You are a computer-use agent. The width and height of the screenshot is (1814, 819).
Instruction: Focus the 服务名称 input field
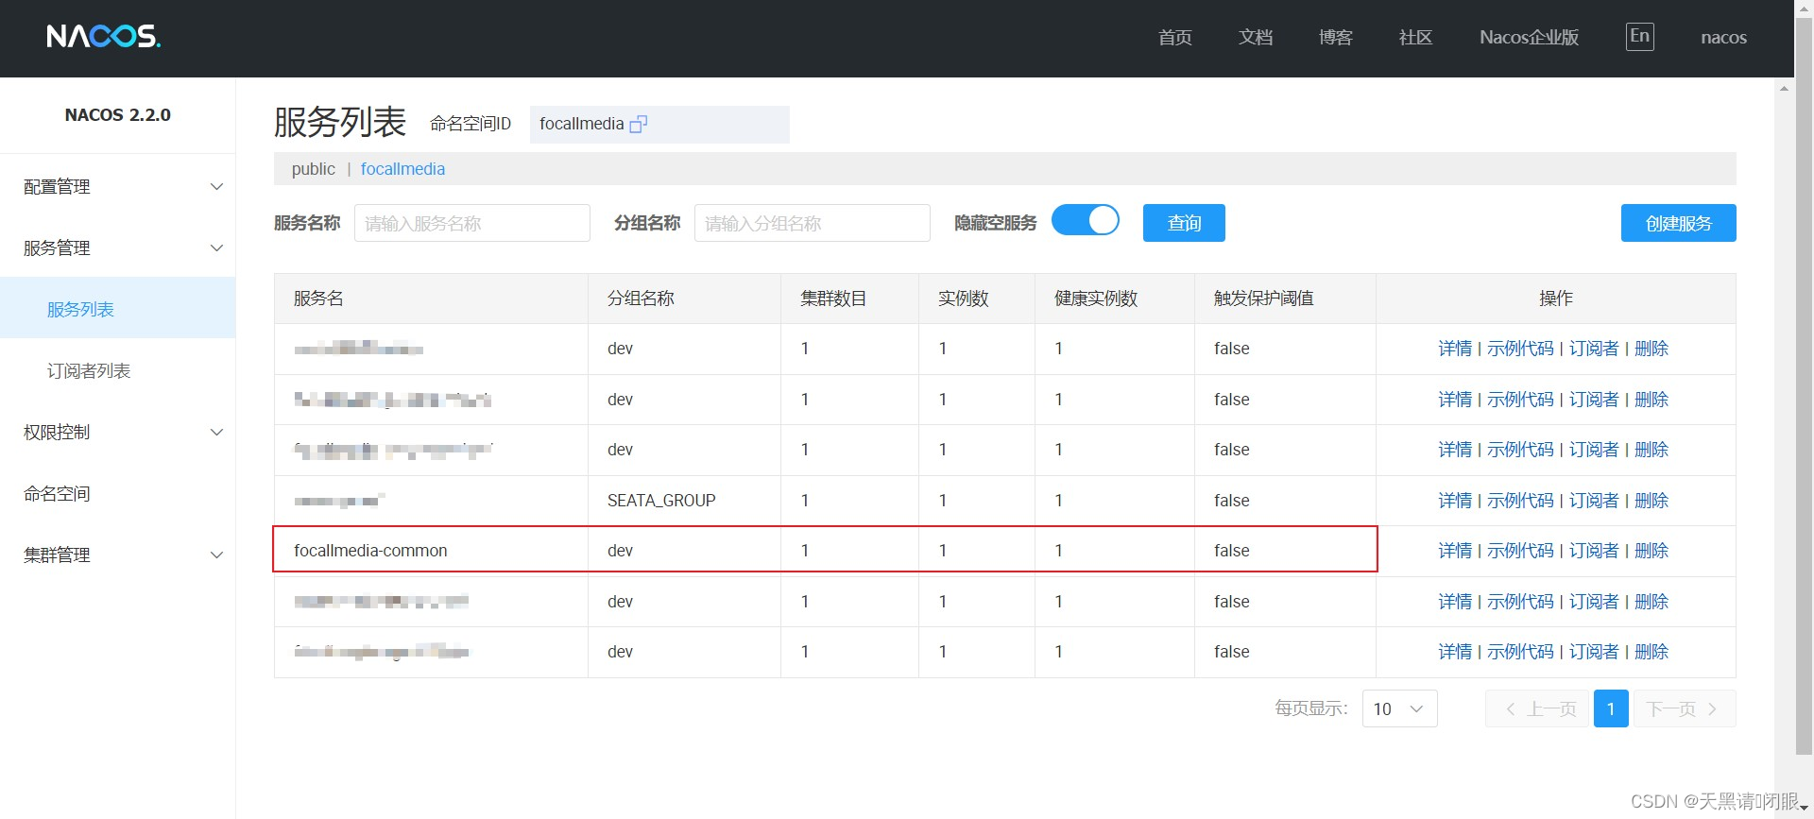click(472, 223)
